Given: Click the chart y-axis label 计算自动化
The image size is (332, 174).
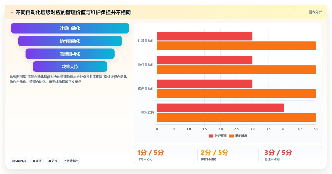Looking at the screenshot, I should (x=146, y=40).
